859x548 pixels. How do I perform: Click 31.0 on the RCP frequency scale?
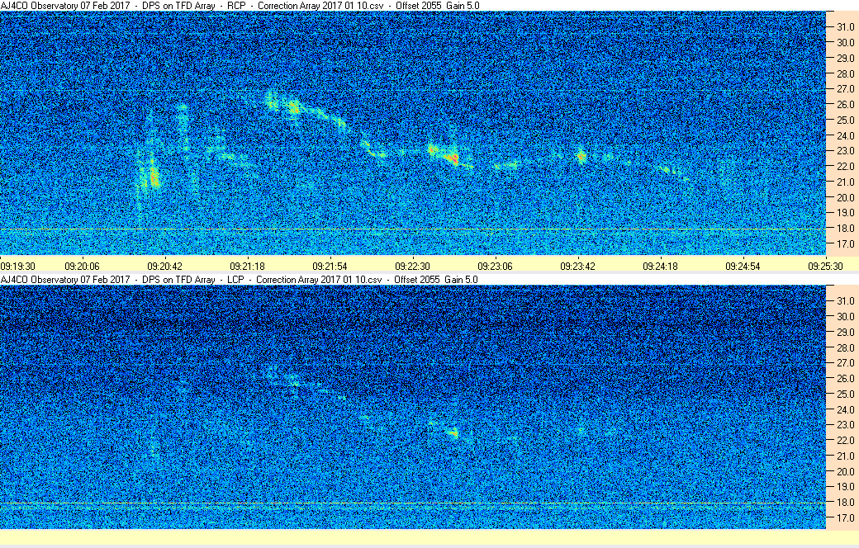point(845,27)
